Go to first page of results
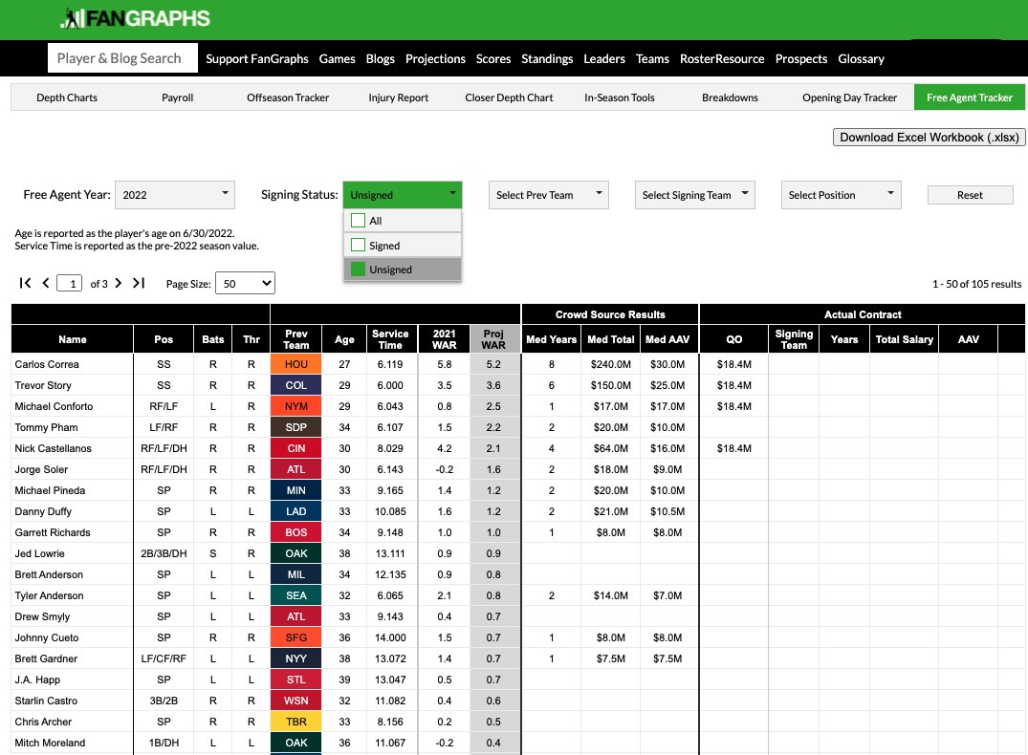 click(x=25, y=283)
